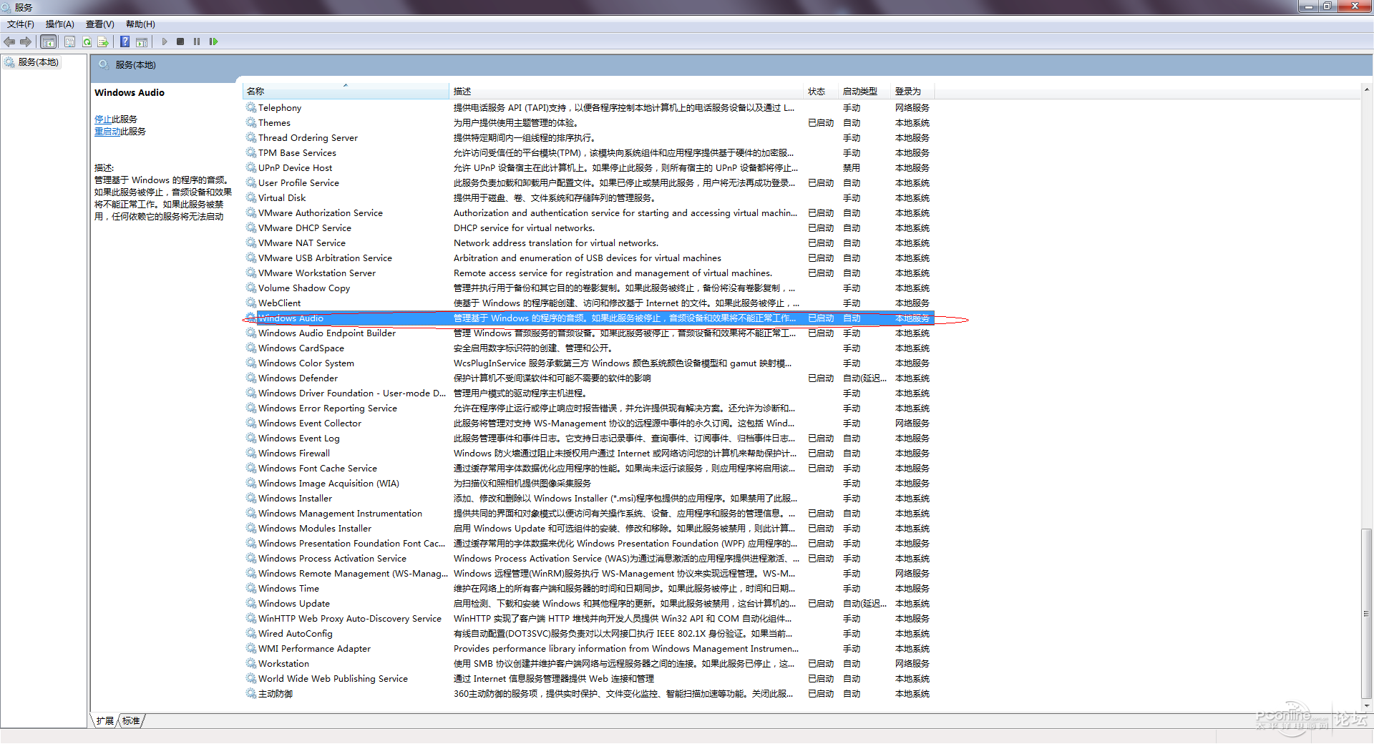Select the WMI Performance Adapter row
This screenshot has width=1374, height=744.
(588, 648)
